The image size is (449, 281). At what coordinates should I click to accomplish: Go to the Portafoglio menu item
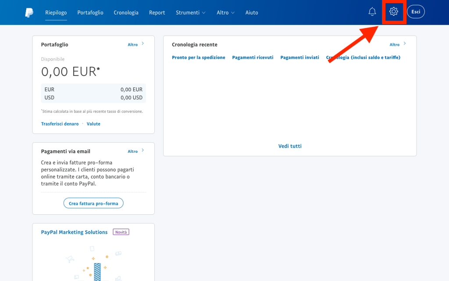click(x=90, y=13)
